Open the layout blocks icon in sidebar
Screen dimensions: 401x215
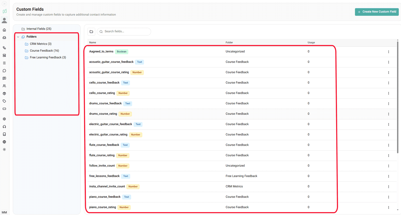[x=4, y=55]
